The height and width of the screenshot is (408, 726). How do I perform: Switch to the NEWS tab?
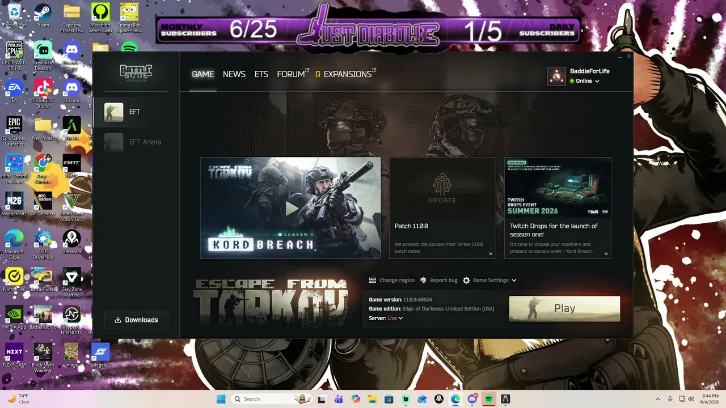[x=234, y=74]
